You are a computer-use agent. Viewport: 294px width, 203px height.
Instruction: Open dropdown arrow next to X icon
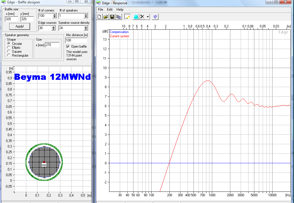148,17
